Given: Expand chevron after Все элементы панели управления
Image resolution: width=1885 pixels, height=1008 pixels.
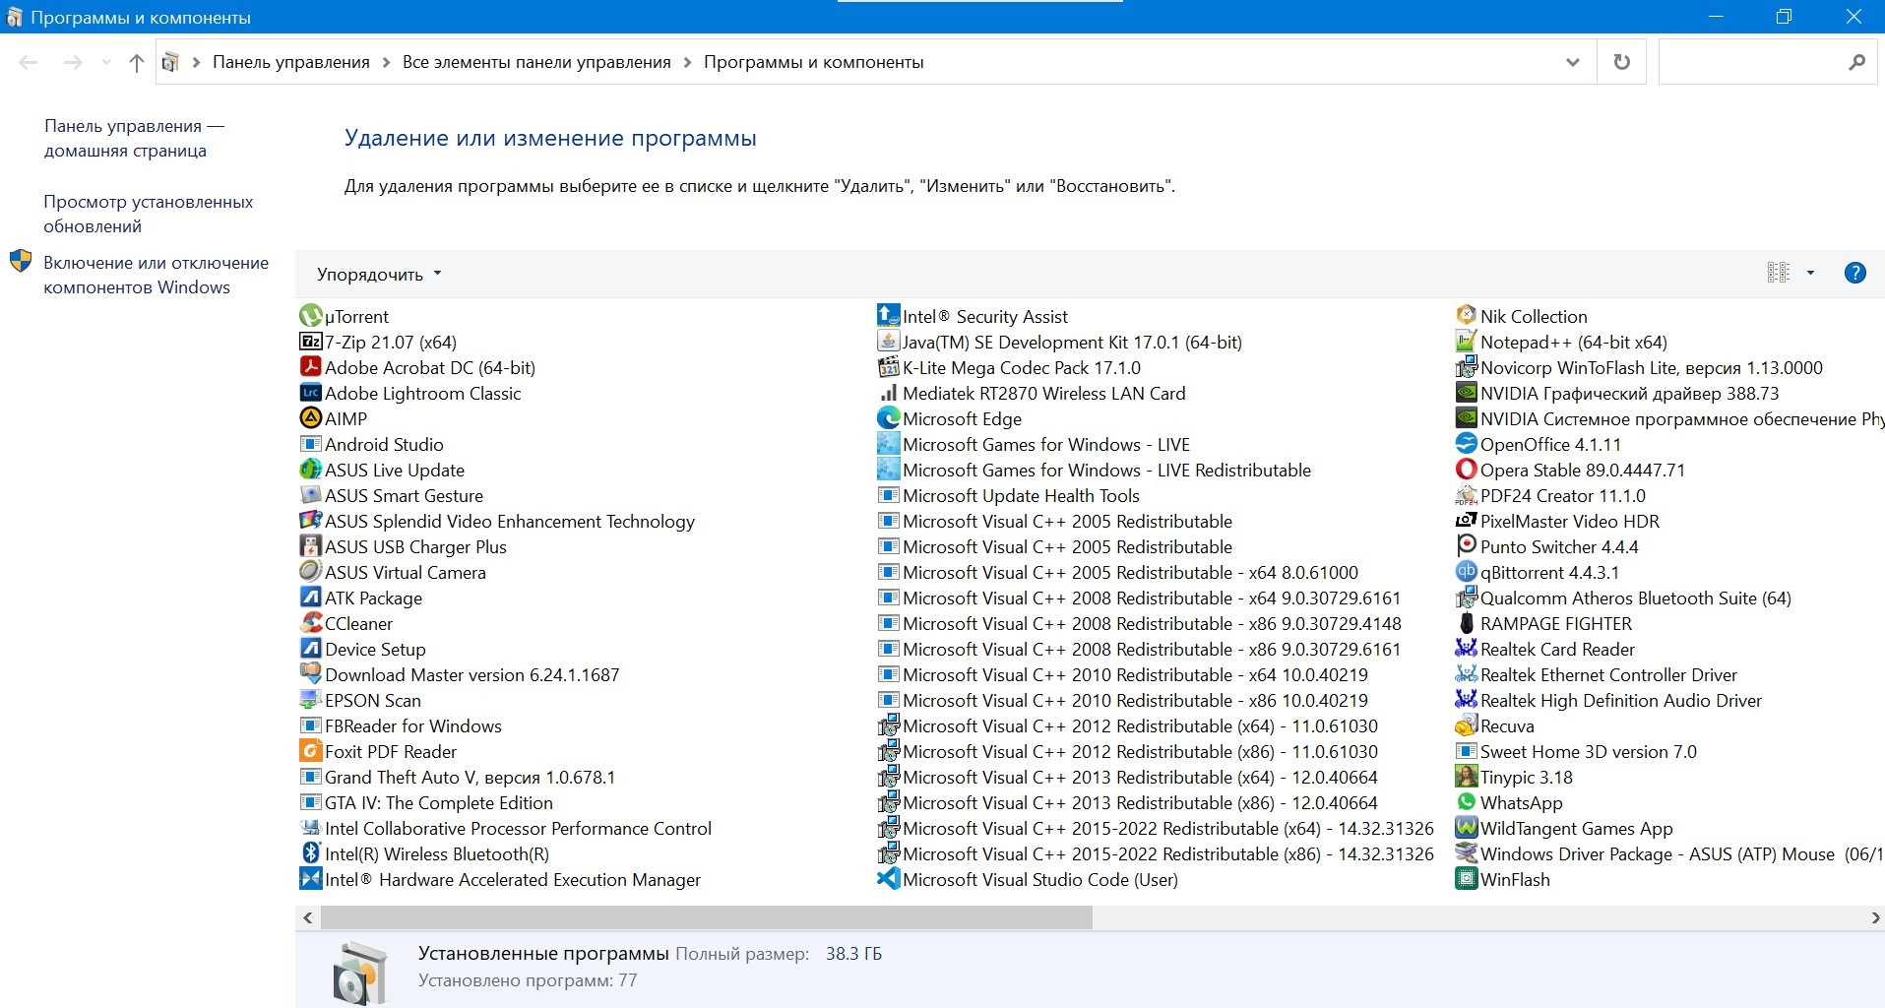Looking at the screenshot, I should [687, 62].
